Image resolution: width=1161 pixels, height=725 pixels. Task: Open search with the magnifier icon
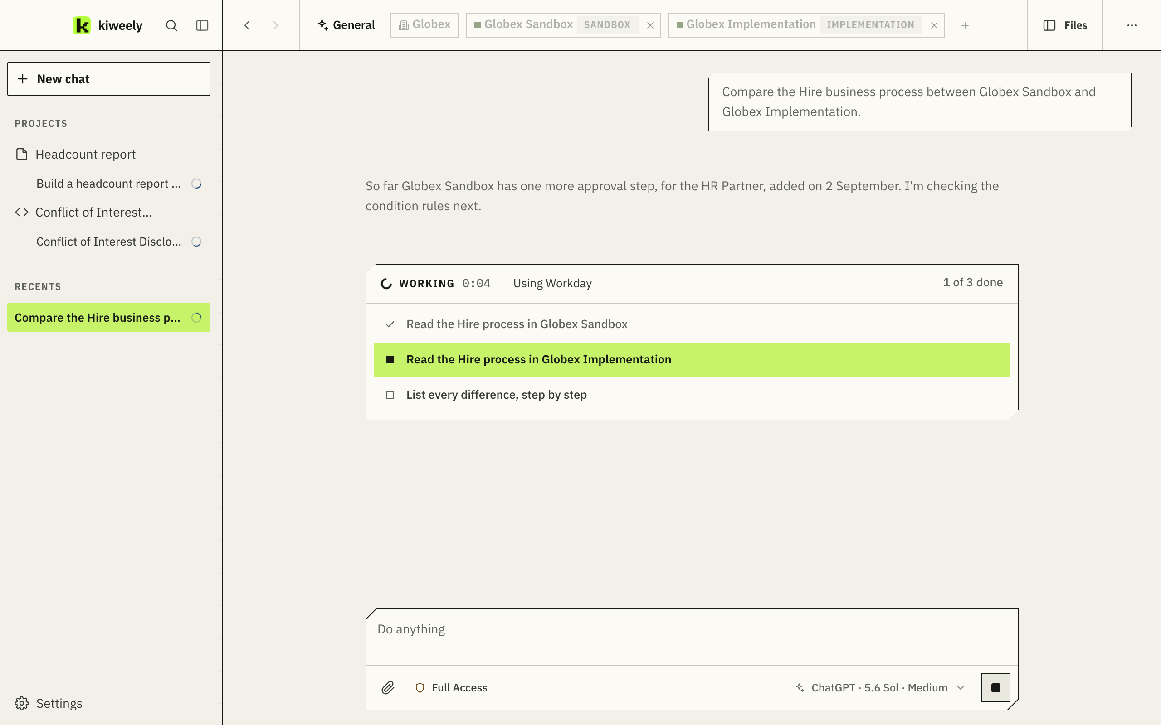click(x=171, y=25)
